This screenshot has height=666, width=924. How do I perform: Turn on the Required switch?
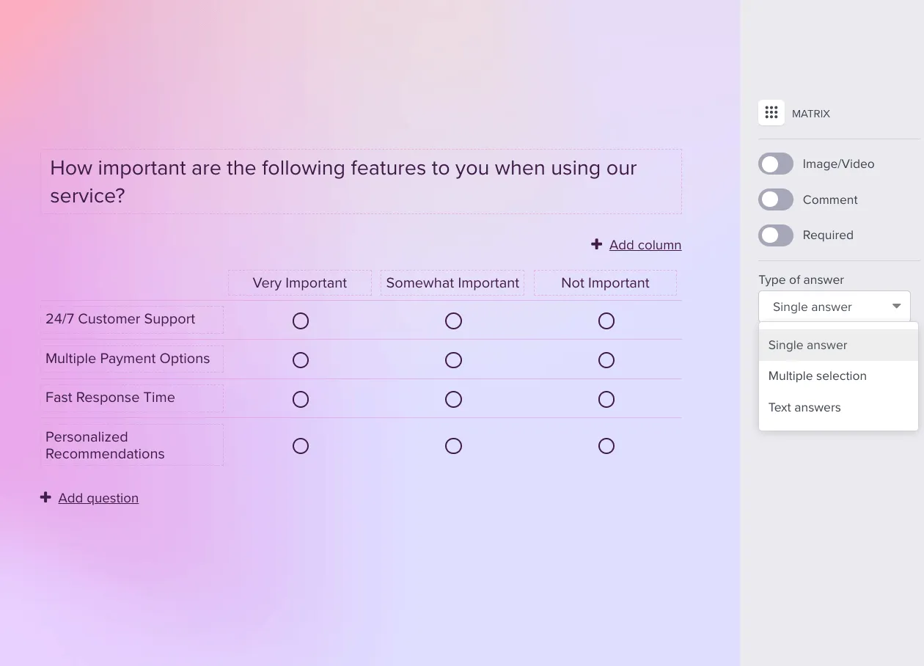tap(775, 235)
